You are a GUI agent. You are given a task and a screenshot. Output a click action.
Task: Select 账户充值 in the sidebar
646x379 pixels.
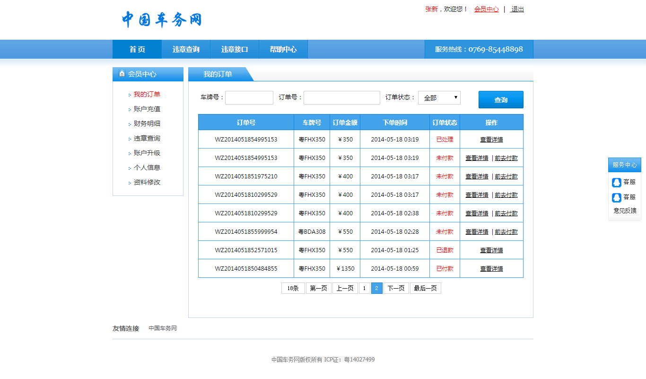coord(147,109)
